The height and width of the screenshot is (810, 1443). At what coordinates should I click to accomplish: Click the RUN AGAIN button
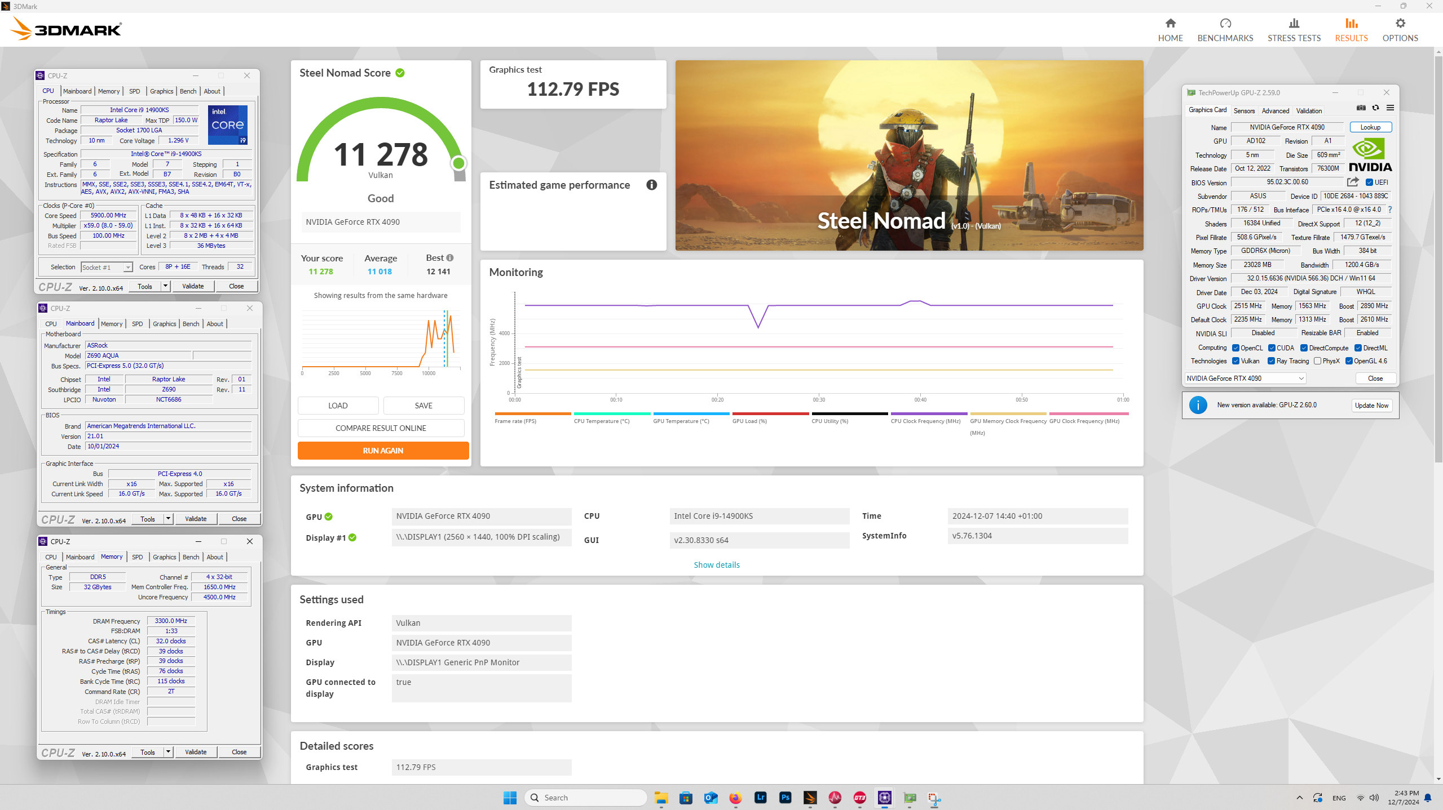click(383, 451)
